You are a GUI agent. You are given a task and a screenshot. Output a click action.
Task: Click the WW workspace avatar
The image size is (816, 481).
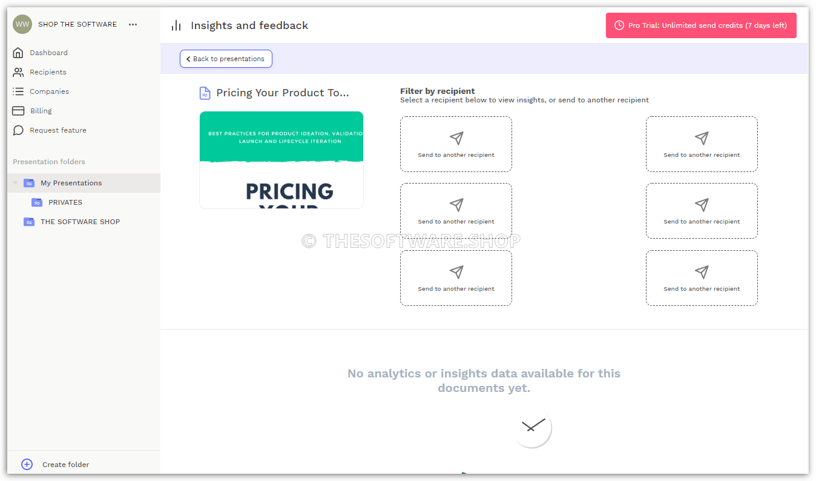point(22,24)
